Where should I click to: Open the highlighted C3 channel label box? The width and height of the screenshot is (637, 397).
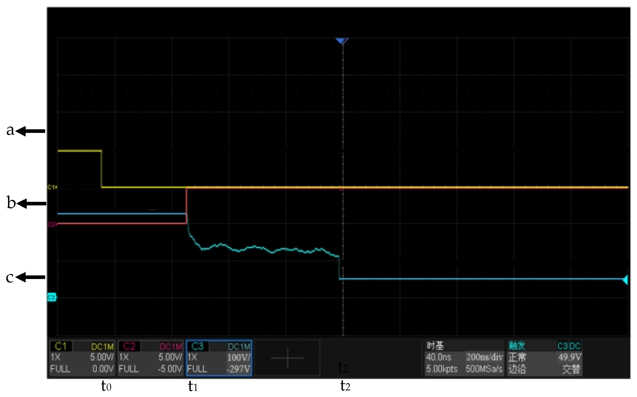point(197,346)
